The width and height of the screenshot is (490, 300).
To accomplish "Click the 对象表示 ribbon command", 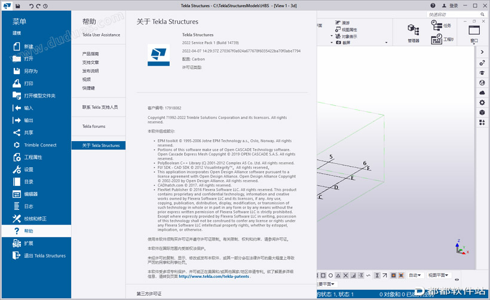I will click(x=346, y=36).
